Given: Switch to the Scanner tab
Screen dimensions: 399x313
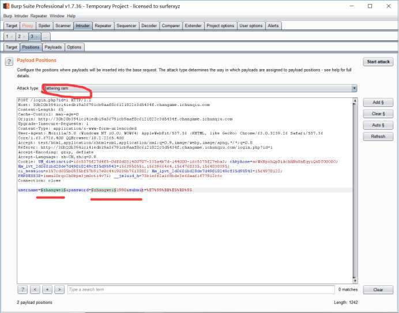Looking at the screenshot, I should coord(63,26).
